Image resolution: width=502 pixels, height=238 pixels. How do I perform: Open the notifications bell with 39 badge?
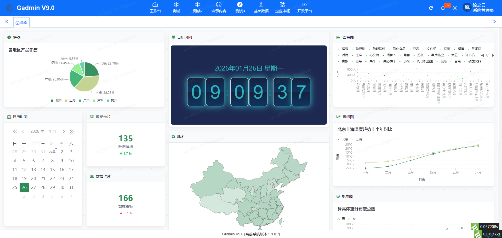[x=443, y=8]
